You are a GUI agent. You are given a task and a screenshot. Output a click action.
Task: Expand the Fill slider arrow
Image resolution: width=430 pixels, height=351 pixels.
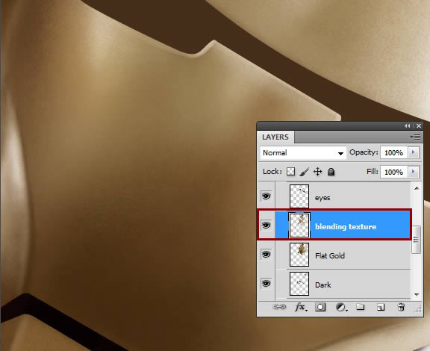point(414,172)
